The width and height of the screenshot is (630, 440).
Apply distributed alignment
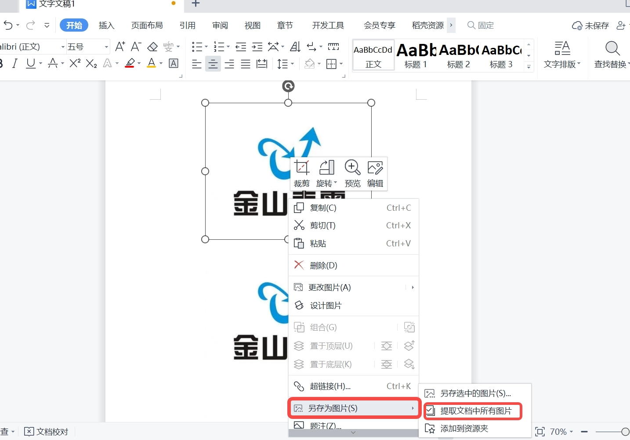click(262, 64)
